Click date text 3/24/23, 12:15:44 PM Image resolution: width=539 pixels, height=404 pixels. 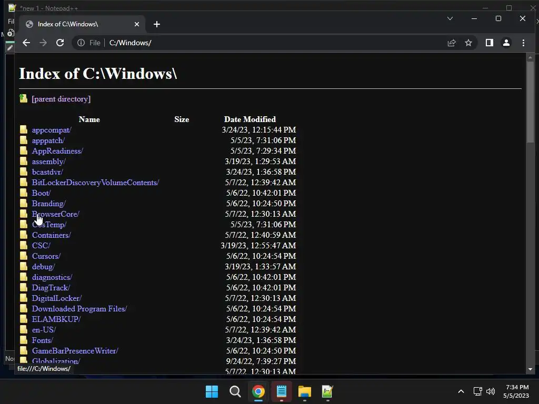[x=259, y=130]
